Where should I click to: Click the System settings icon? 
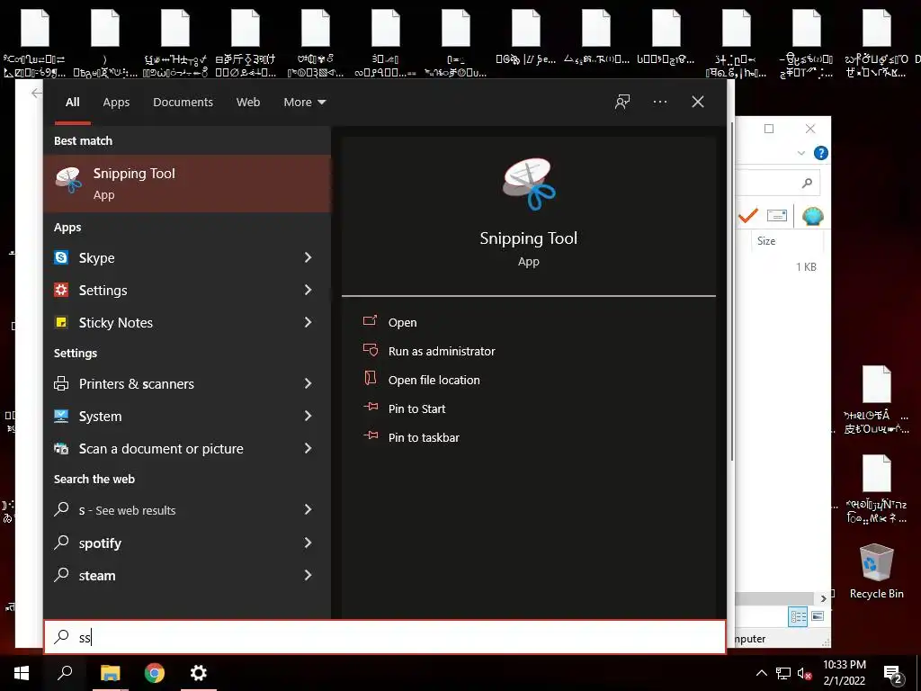tap(61, 416)
